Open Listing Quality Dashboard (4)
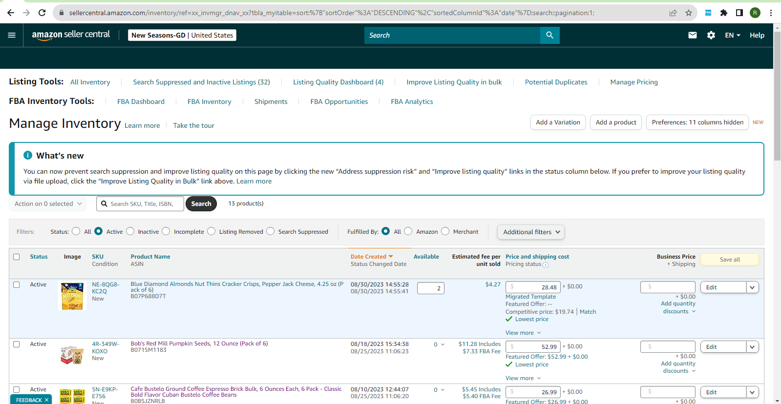Viewport: 781px width, 404px height. coord(338,82)
